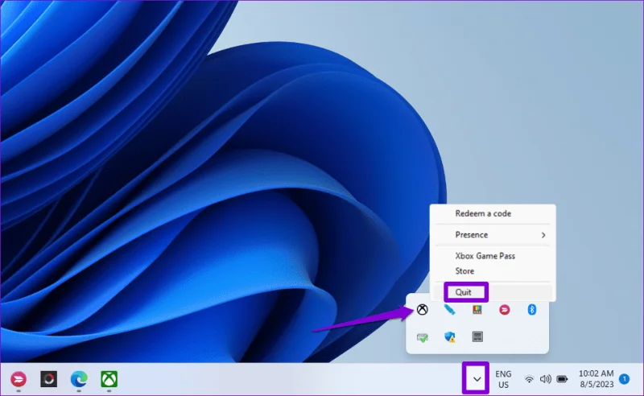This screenshot has height=396, width=644.
Task: Click the green checkmark tray icon
Action: 422,337
